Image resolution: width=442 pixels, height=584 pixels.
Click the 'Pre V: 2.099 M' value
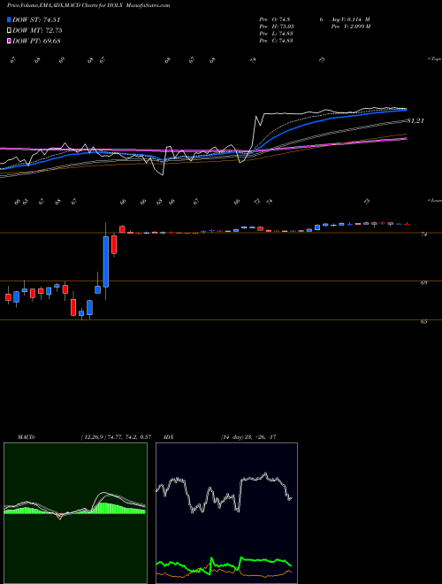[x=351, y=26]
